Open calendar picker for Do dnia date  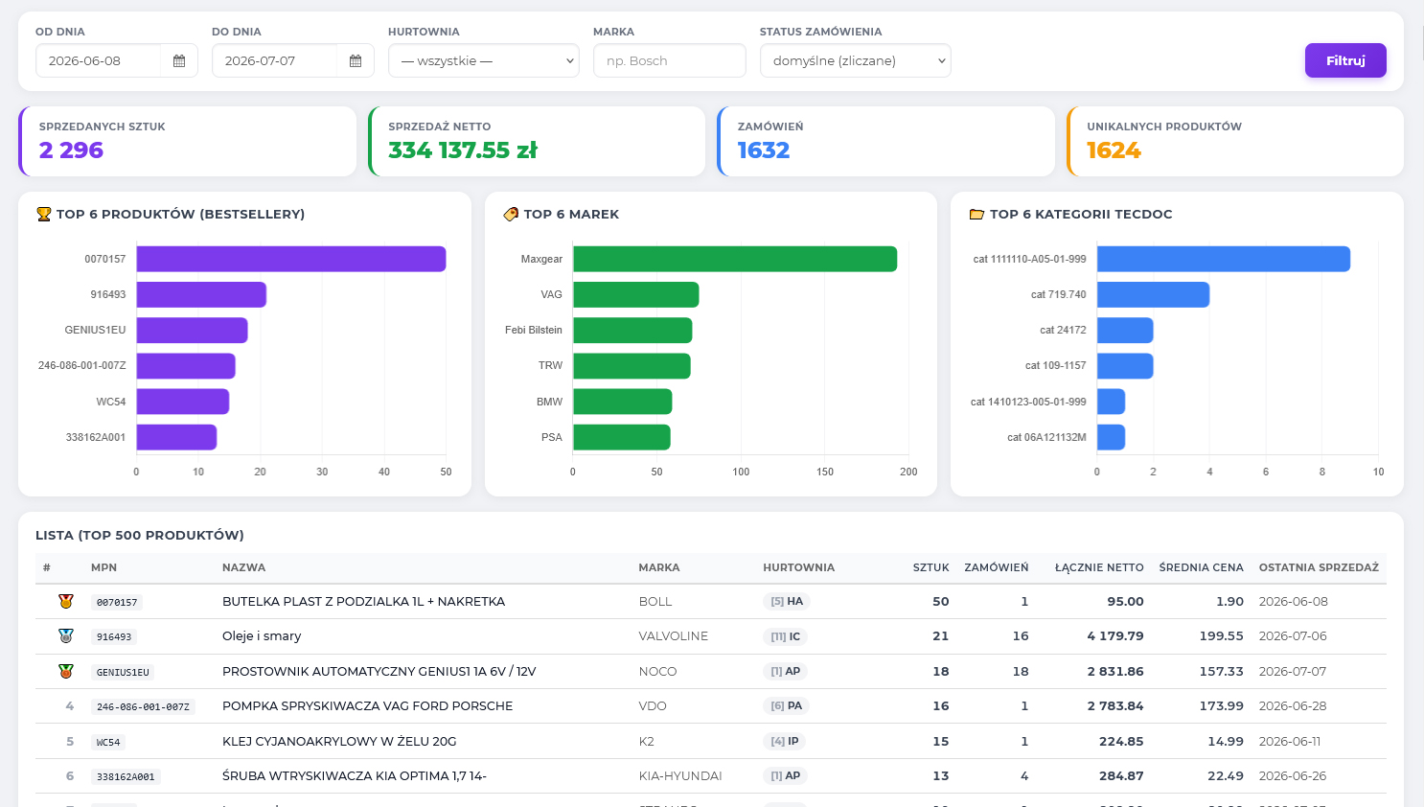coord(356,60)
